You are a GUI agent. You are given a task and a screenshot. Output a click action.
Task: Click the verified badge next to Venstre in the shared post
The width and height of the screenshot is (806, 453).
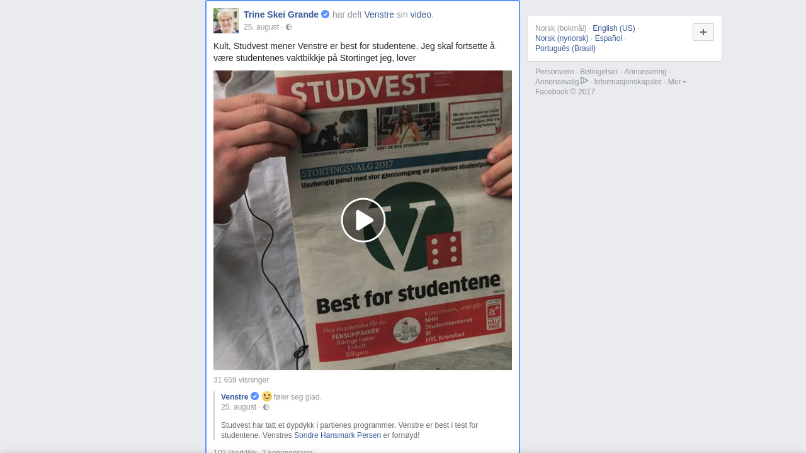point(255,396)
